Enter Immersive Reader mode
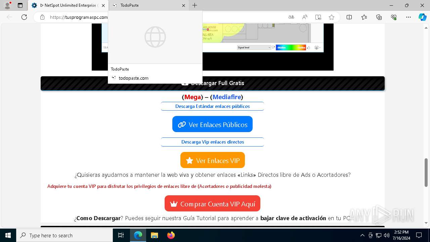Screen dimensions: 430x242 [x=318, y=17]
